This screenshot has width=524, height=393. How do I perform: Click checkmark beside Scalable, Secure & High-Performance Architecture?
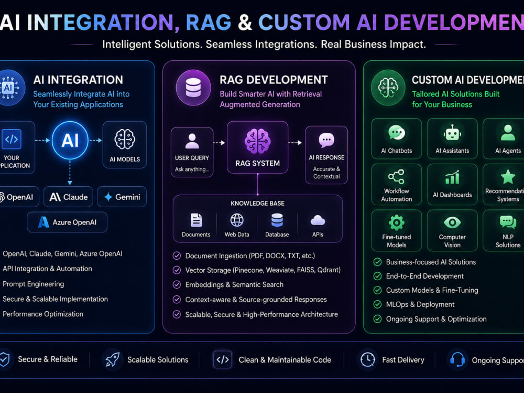point(177,314)
